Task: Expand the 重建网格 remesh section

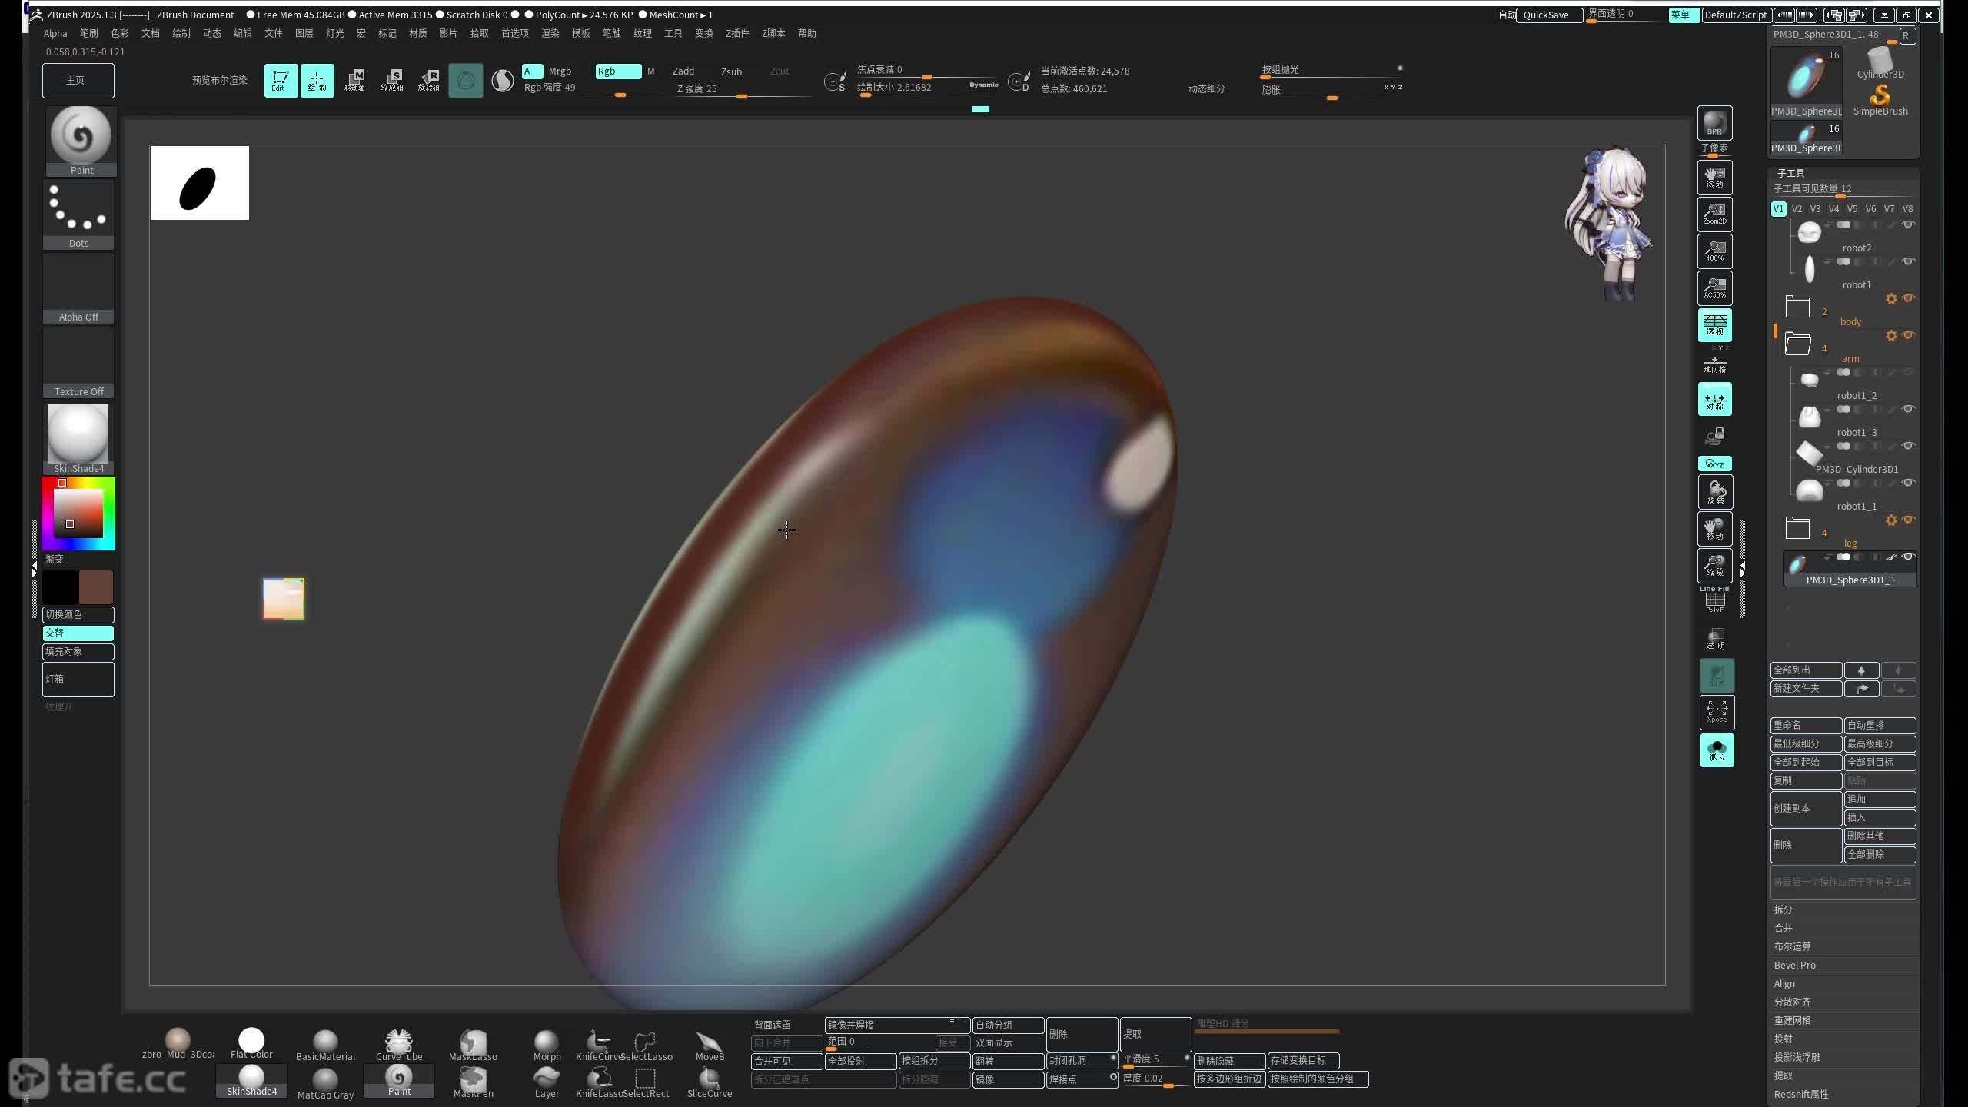Action: 1792,1020
